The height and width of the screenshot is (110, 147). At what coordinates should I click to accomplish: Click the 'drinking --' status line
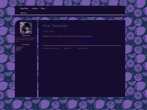19,49
